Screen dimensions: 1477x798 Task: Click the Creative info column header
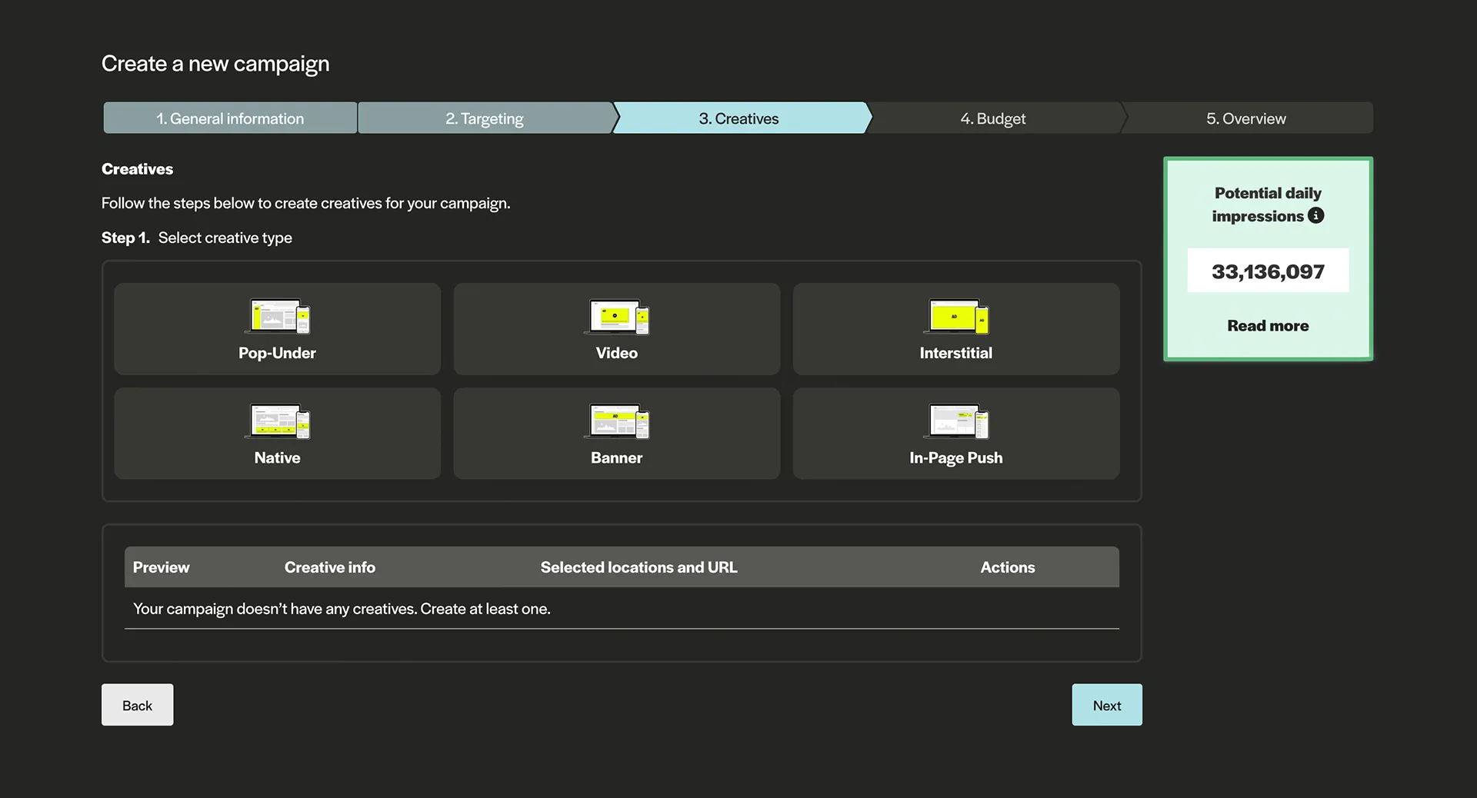click(x=330, y=567)
